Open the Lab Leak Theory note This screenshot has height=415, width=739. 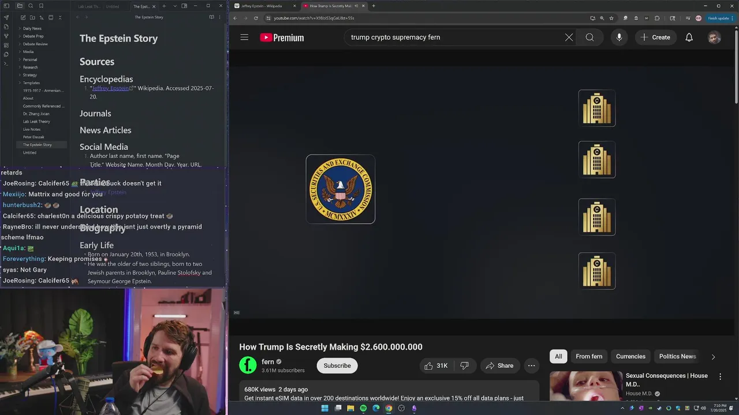[x=36, y=122]
